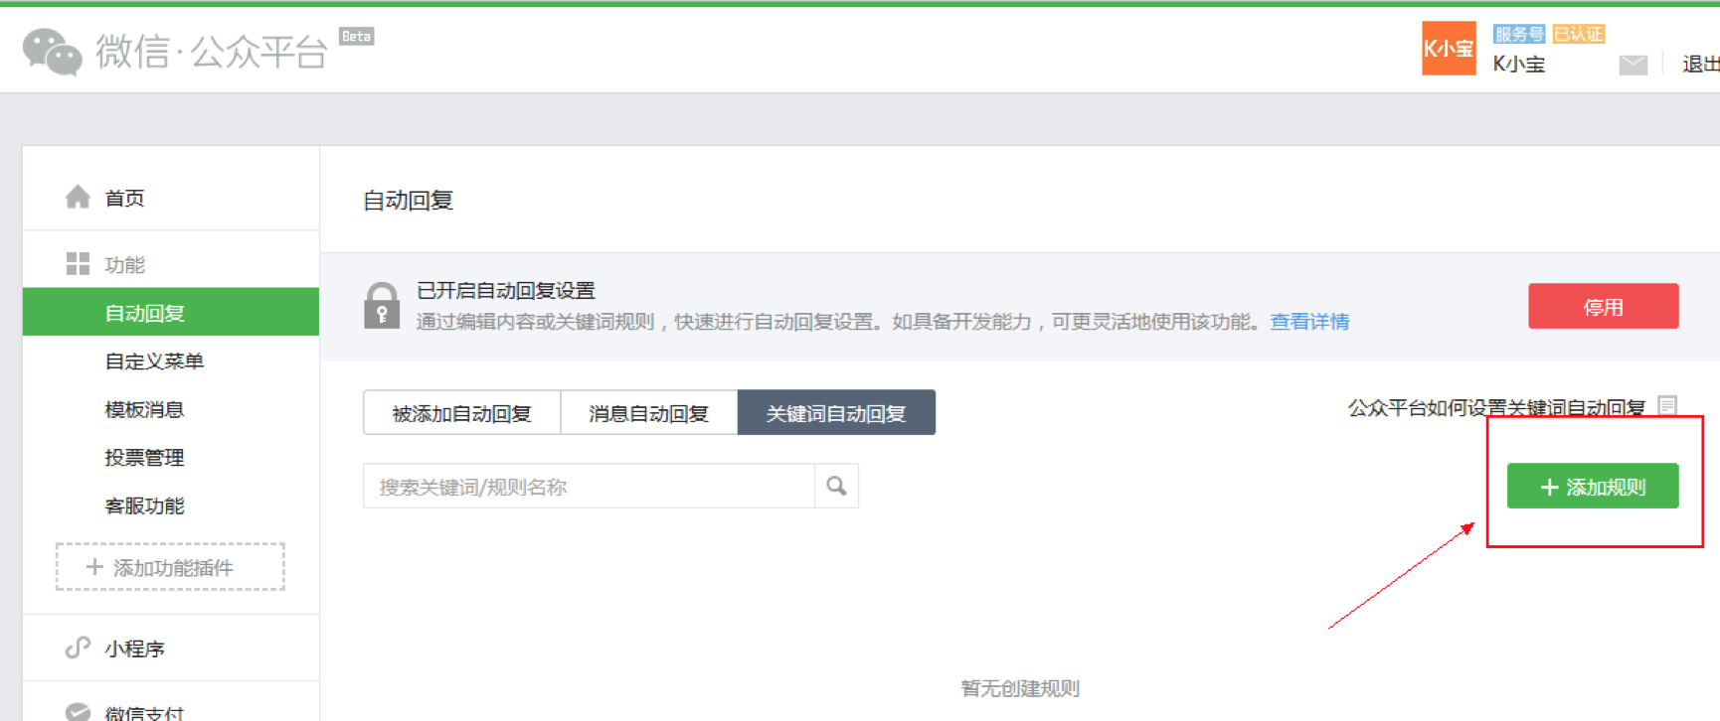Open the home icon beside 首页
Screen dimensions: 1720x721
tap(78, 198)
